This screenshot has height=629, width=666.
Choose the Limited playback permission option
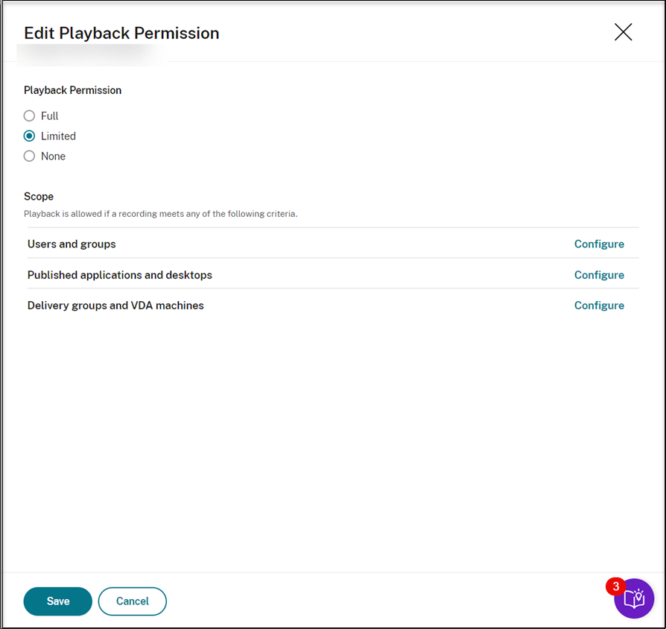[29, 136]
